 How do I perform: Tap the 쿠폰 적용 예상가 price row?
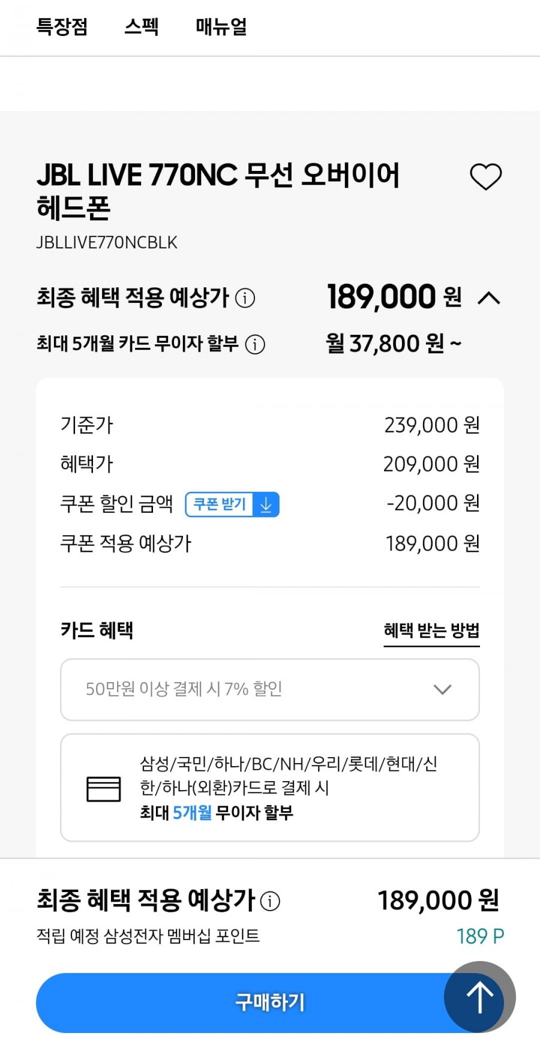click(x=269, y=543)
